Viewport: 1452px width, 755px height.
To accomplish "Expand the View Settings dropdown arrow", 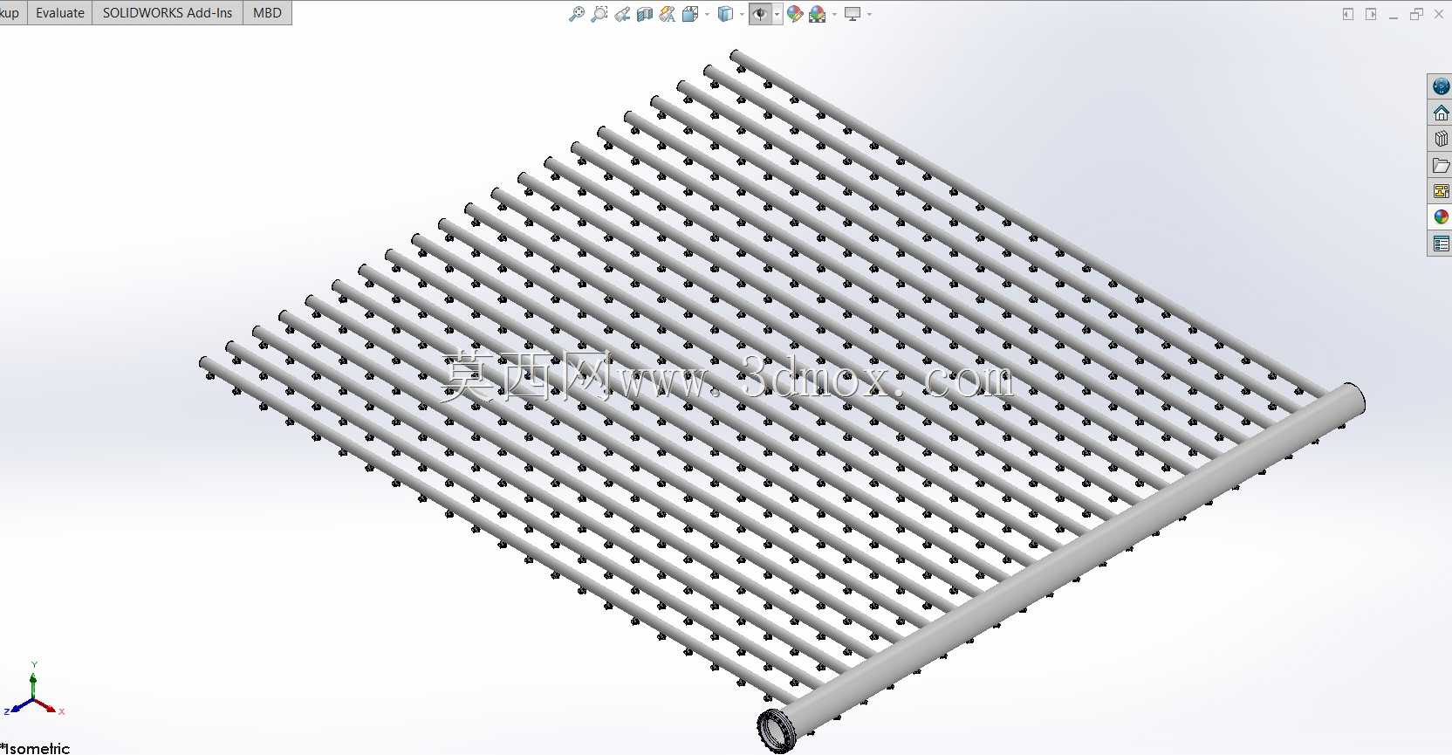I will point(869,14).
